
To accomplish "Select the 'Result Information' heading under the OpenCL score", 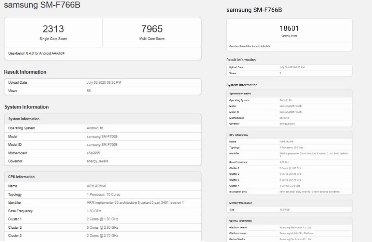I will pos(241,60).
